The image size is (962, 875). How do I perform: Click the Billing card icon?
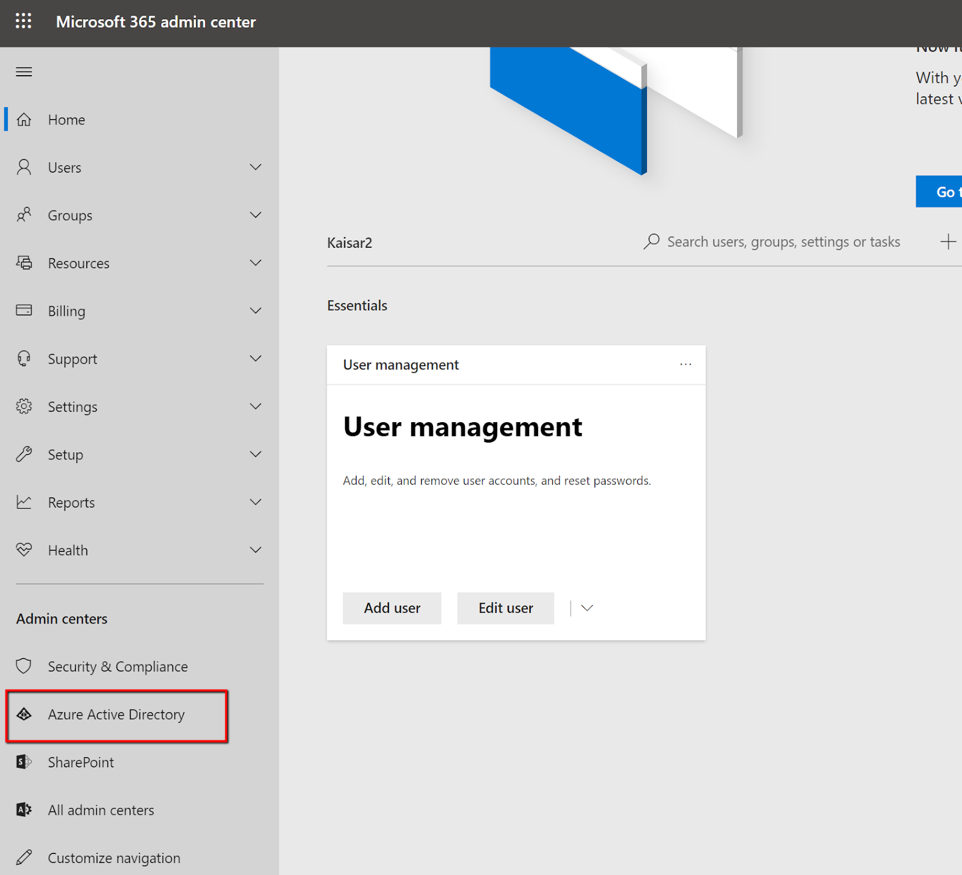(x=24, y=310)
